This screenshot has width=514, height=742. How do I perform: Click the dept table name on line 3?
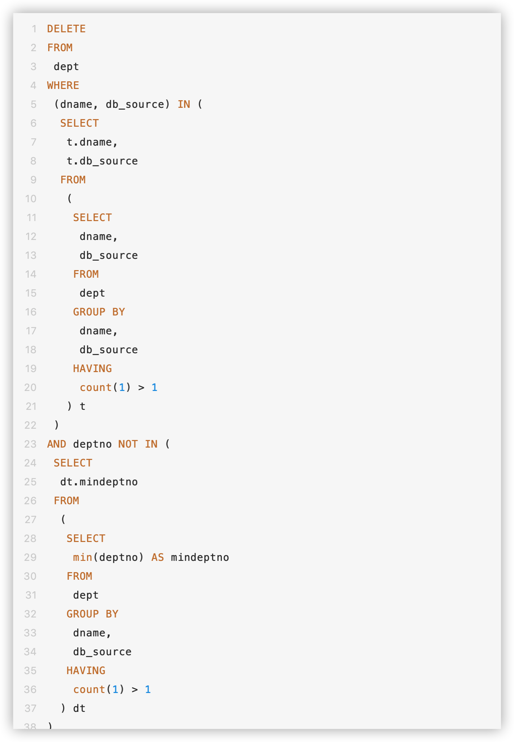point(66,66)
